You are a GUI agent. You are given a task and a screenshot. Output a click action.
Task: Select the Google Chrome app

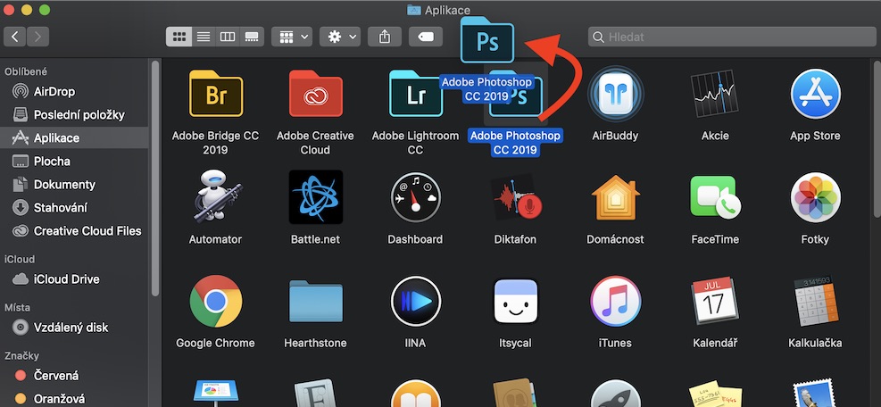tap(216, 302)
